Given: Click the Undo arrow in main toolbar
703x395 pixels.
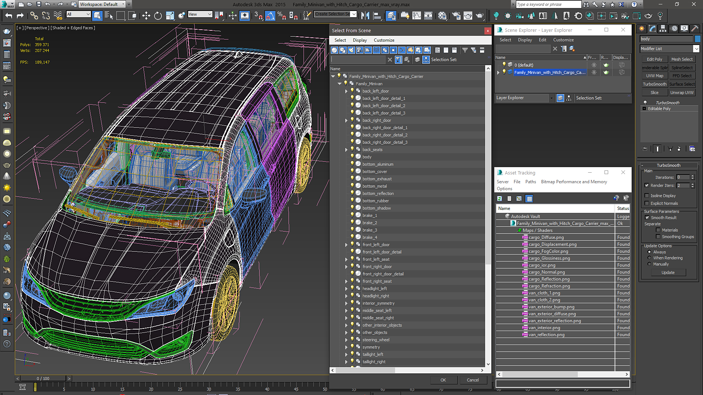Looking at the screenshot, I should 9,15.
